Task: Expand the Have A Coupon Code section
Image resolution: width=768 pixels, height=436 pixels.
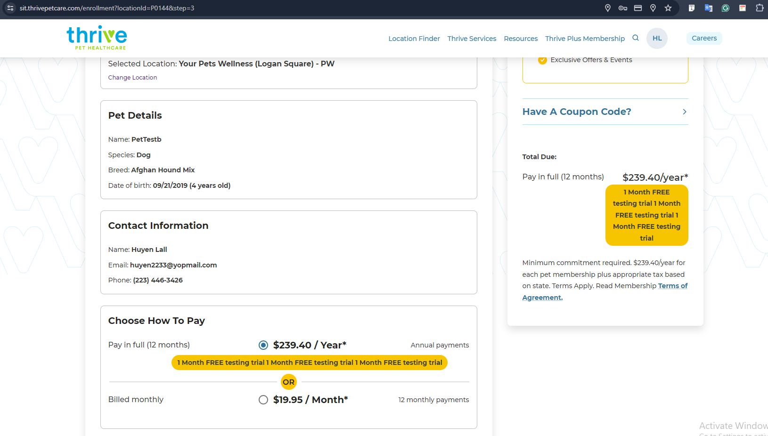Action: [x=605, y=112]
